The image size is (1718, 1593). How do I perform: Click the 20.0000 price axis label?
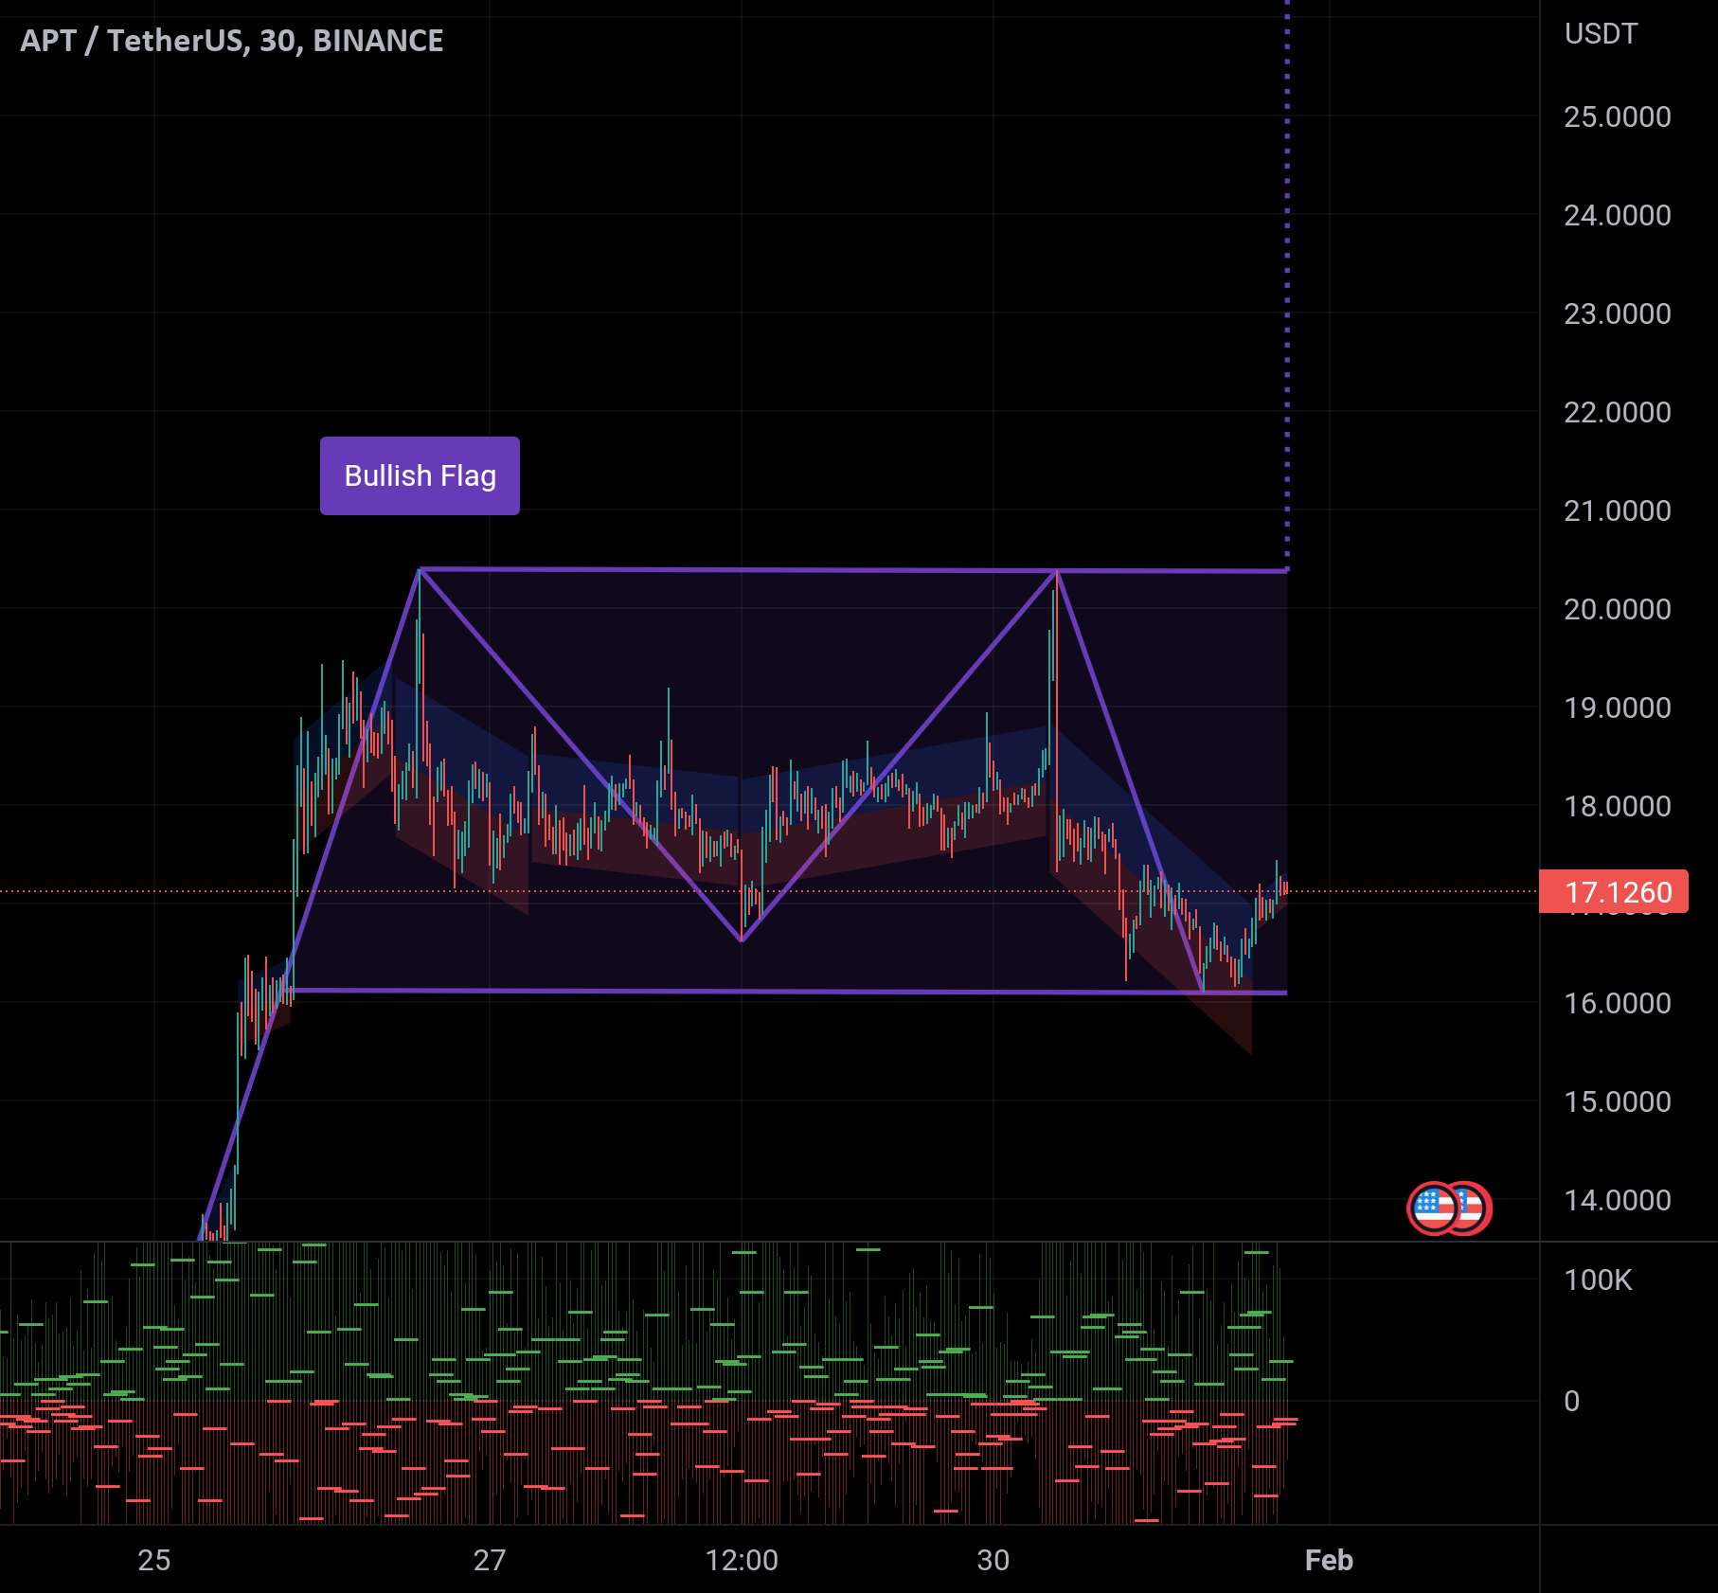point(1617,609)
